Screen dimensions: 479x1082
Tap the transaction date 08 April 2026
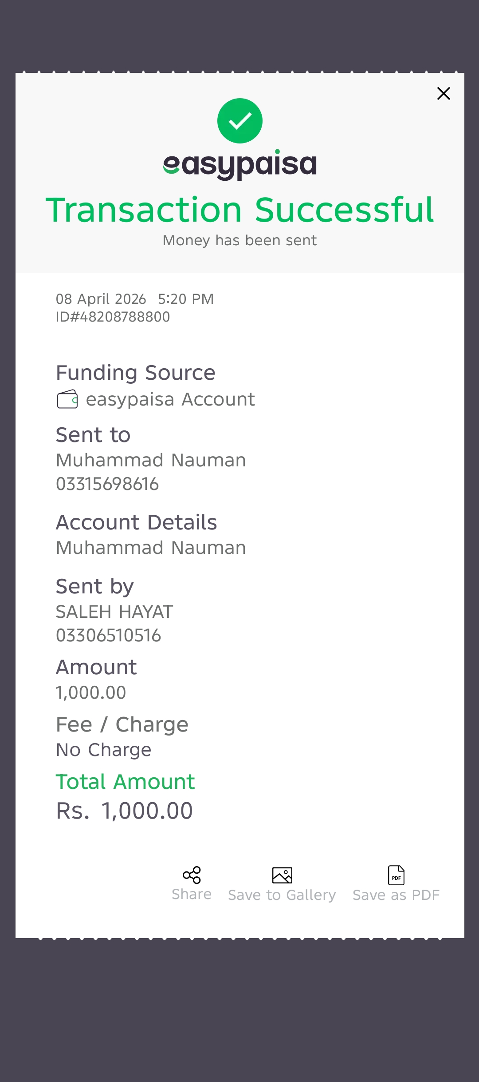click(101, 299)
